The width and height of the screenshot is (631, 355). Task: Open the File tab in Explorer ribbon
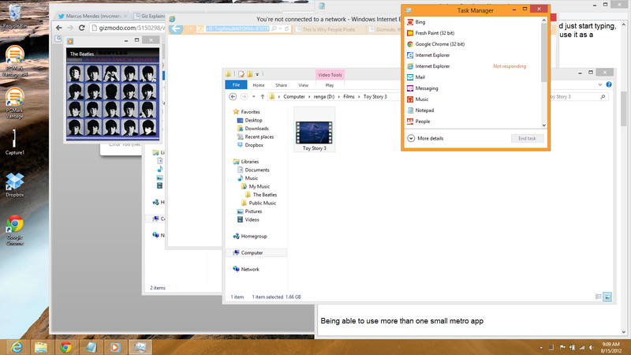coord(236,85)
